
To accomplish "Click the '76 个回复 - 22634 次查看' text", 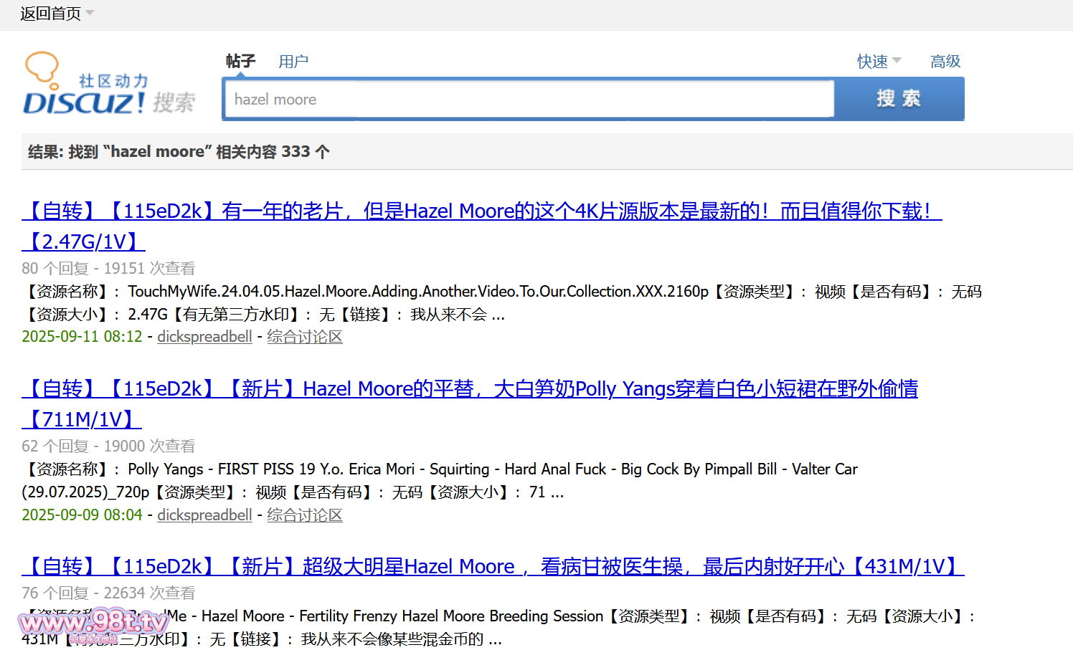I will tap(108, 593).
